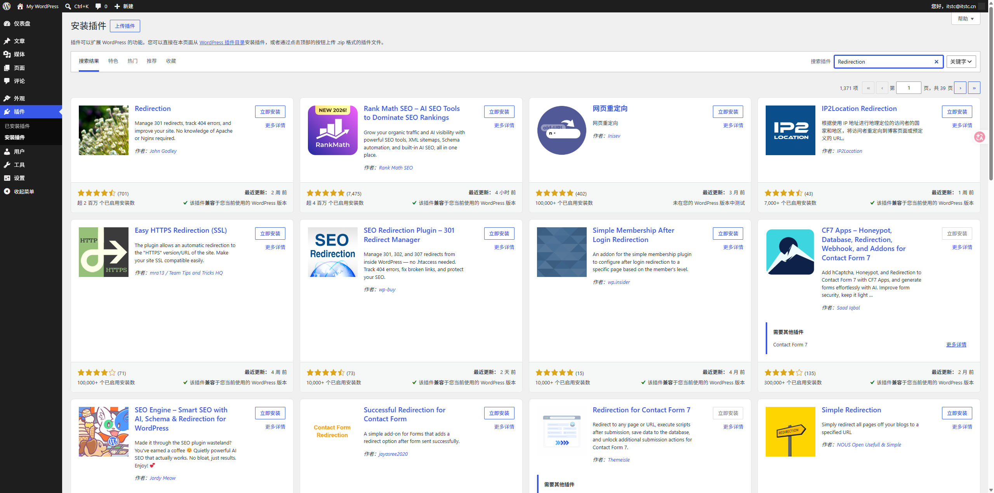Click the Redirection plugin flower thumbnail
The height and width of the screenshot is (493, 994).
pyautogui.click(x=104, y=130)
